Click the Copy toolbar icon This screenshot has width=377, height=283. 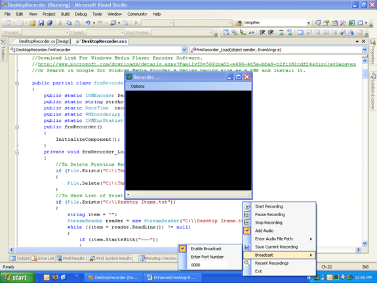point(69,23)
